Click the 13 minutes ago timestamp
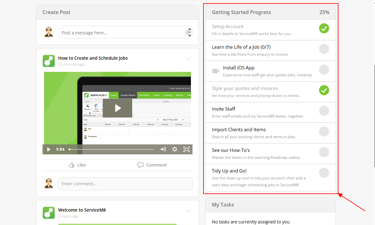The image size is (375, 225). tap(72, 64)
